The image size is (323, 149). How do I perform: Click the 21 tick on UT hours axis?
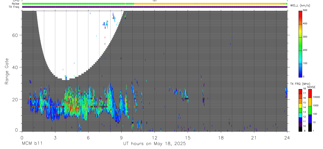coord(254,138)
